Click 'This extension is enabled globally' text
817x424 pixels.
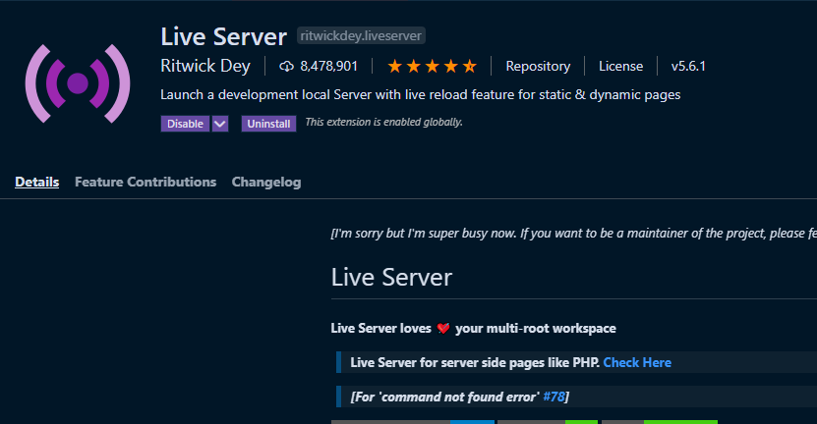click(x=384, y=123)
